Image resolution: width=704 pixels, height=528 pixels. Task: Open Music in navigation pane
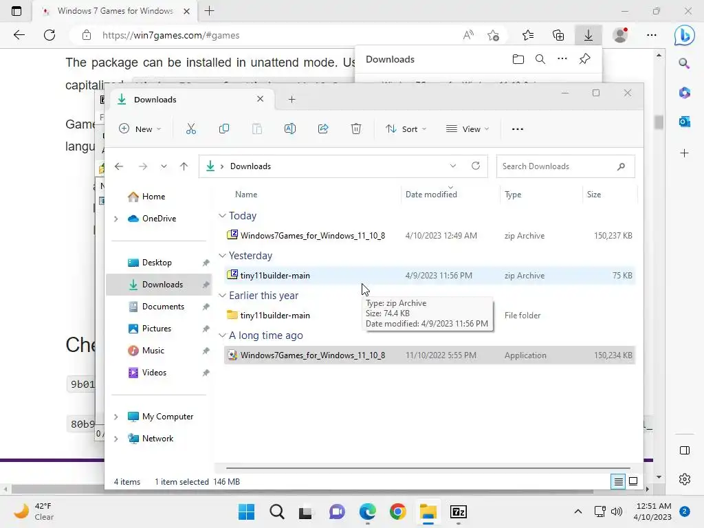click(153, 351)
